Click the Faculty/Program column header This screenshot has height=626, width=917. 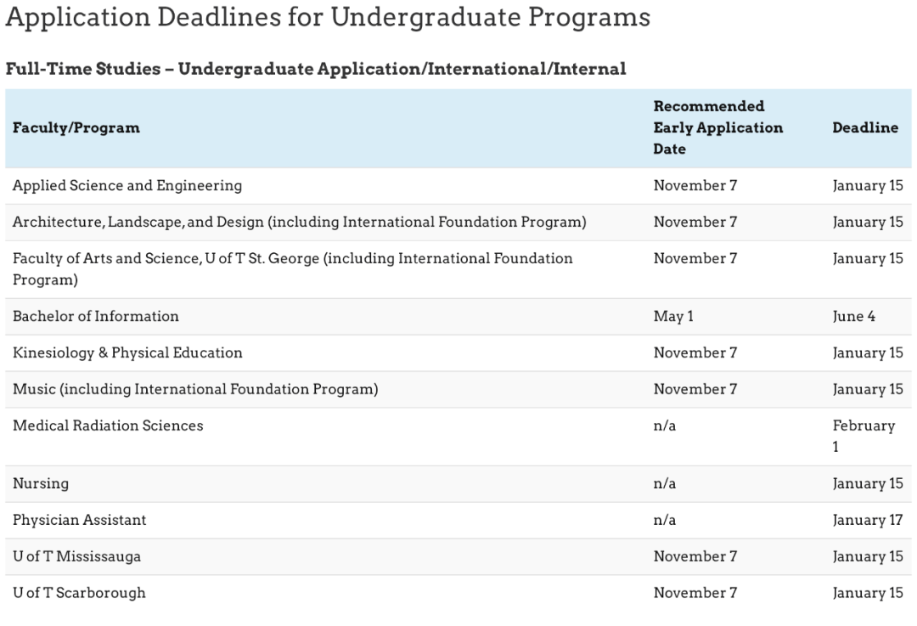coord(76,128)
